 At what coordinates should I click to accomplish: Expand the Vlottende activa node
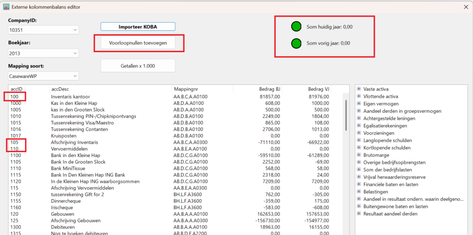coord(359,96)
